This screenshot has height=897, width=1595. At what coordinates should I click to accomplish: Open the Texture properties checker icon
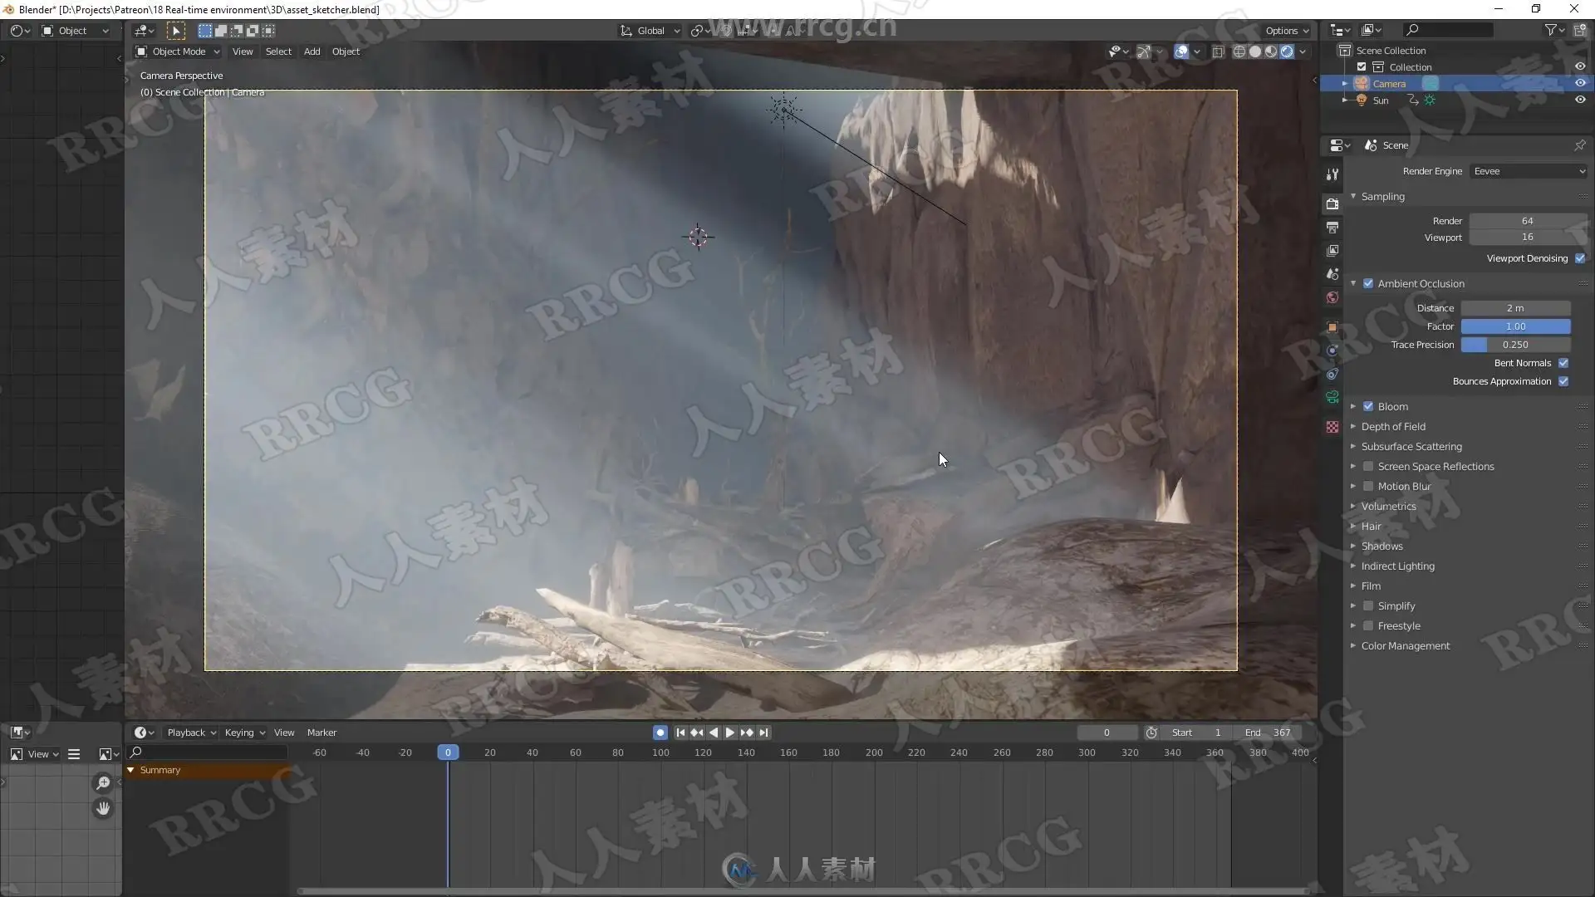pos(1332,427)
